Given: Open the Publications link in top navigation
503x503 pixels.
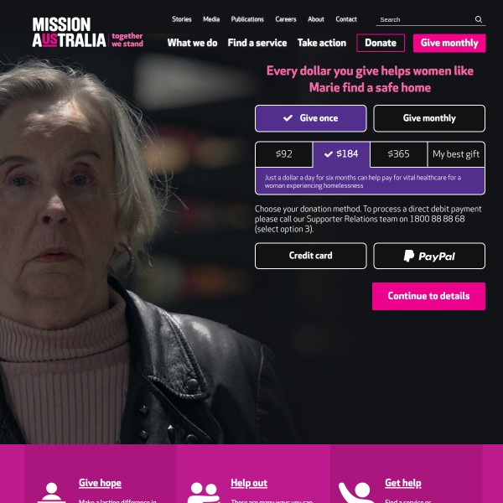Looking at the screenshot, I should [247, 19].
